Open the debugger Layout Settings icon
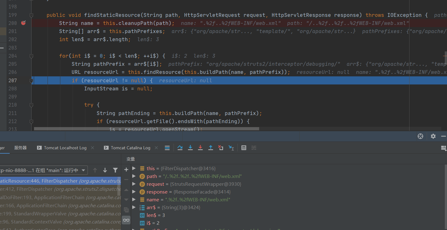 coord(443,148)
